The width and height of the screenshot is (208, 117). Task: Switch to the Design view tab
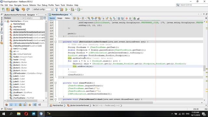pyautogui.click(x=60, y=18)
